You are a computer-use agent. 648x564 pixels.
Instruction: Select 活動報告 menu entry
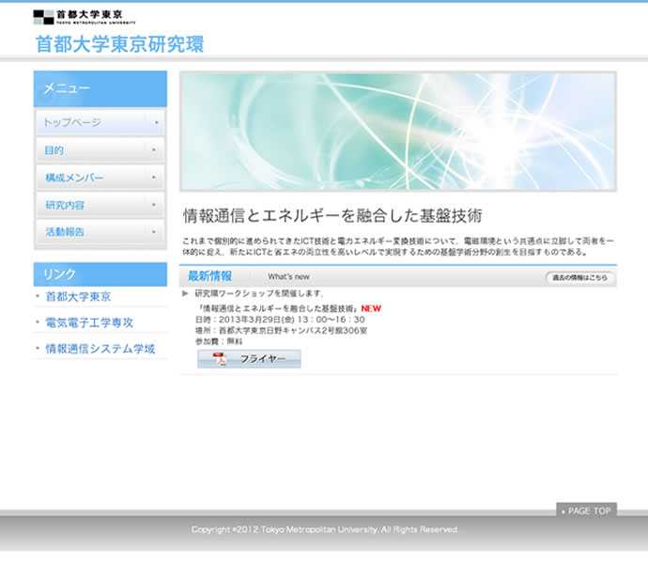click(x=100, y=232)
